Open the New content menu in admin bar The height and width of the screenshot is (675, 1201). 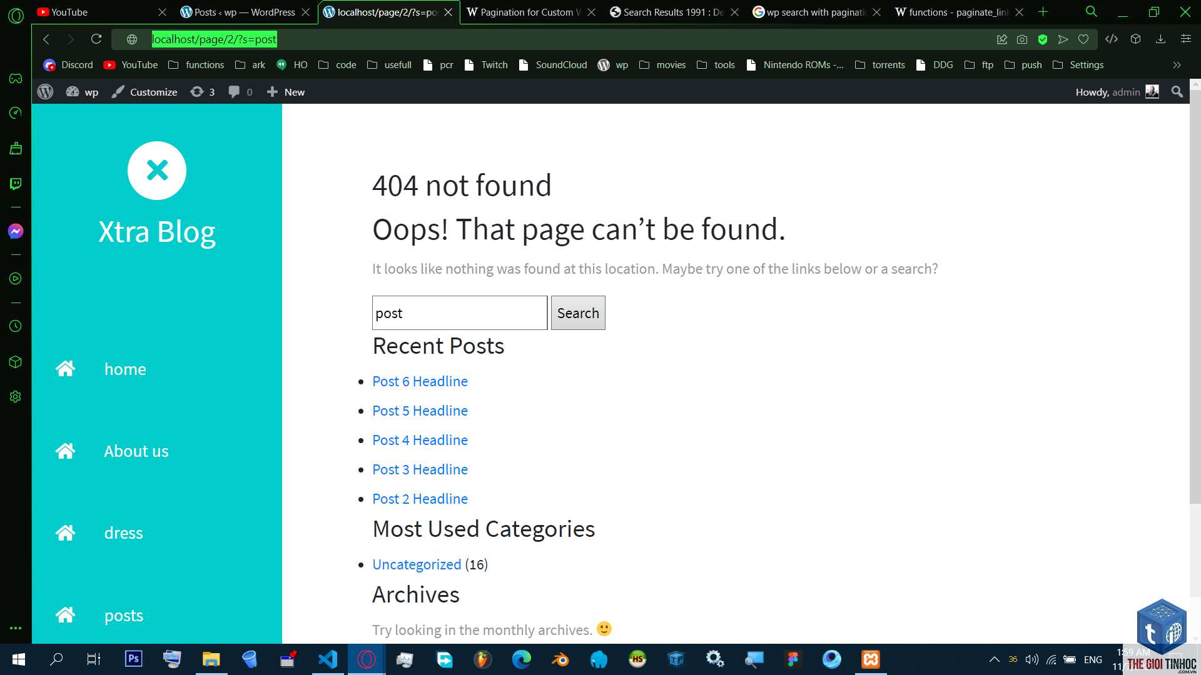point(286,92)
